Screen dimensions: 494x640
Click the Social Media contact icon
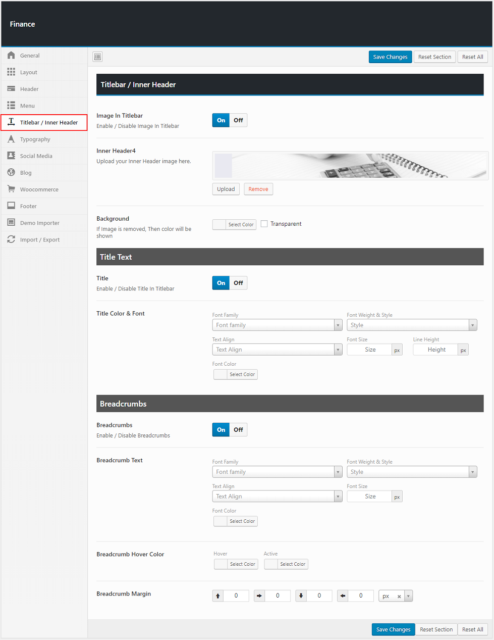point(11,156)
